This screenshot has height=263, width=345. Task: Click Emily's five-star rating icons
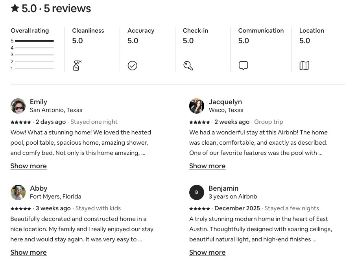(x=21, y=122)
